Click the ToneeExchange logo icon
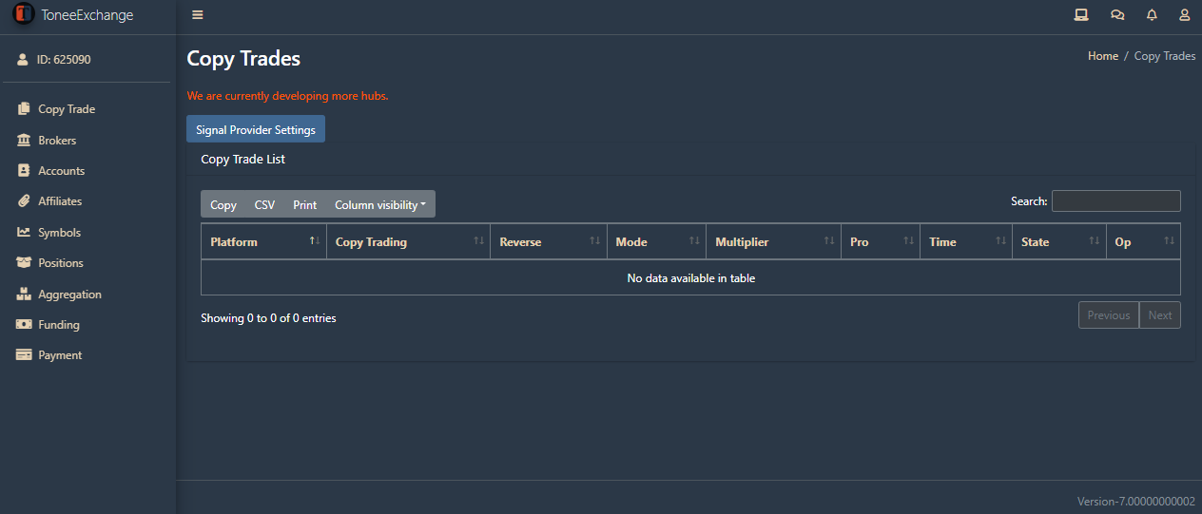 [x=23, y=15]
